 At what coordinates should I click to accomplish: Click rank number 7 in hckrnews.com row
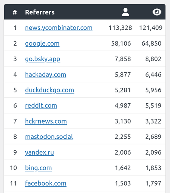coord(15,121)
